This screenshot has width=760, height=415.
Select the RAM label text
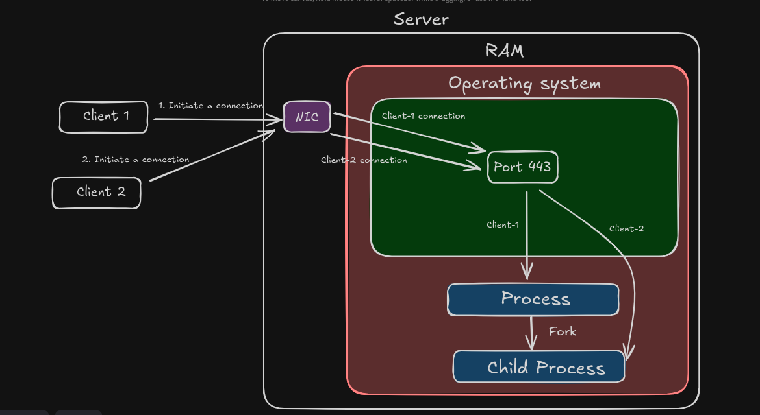pyautogui.click(x=504, y=51)
